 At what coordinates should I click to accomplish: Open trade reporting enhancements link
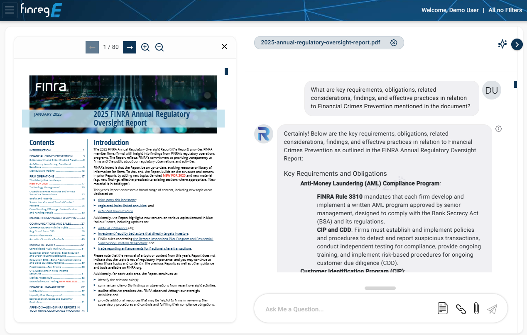[145, 248]
